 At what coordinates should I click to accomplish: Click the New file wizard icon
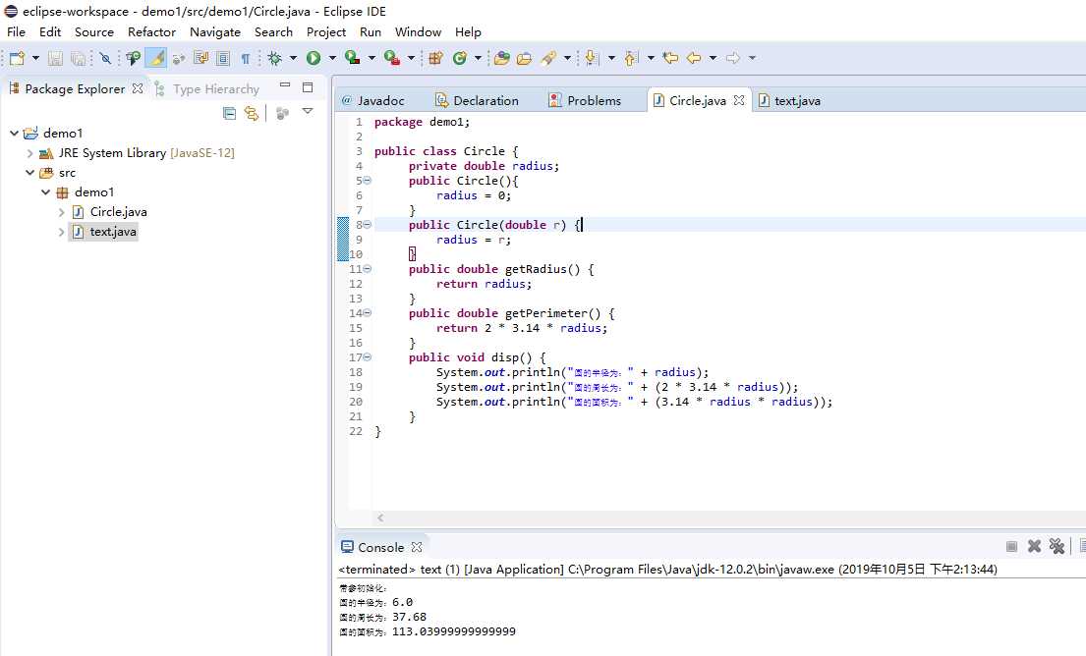tap(17, 58)
